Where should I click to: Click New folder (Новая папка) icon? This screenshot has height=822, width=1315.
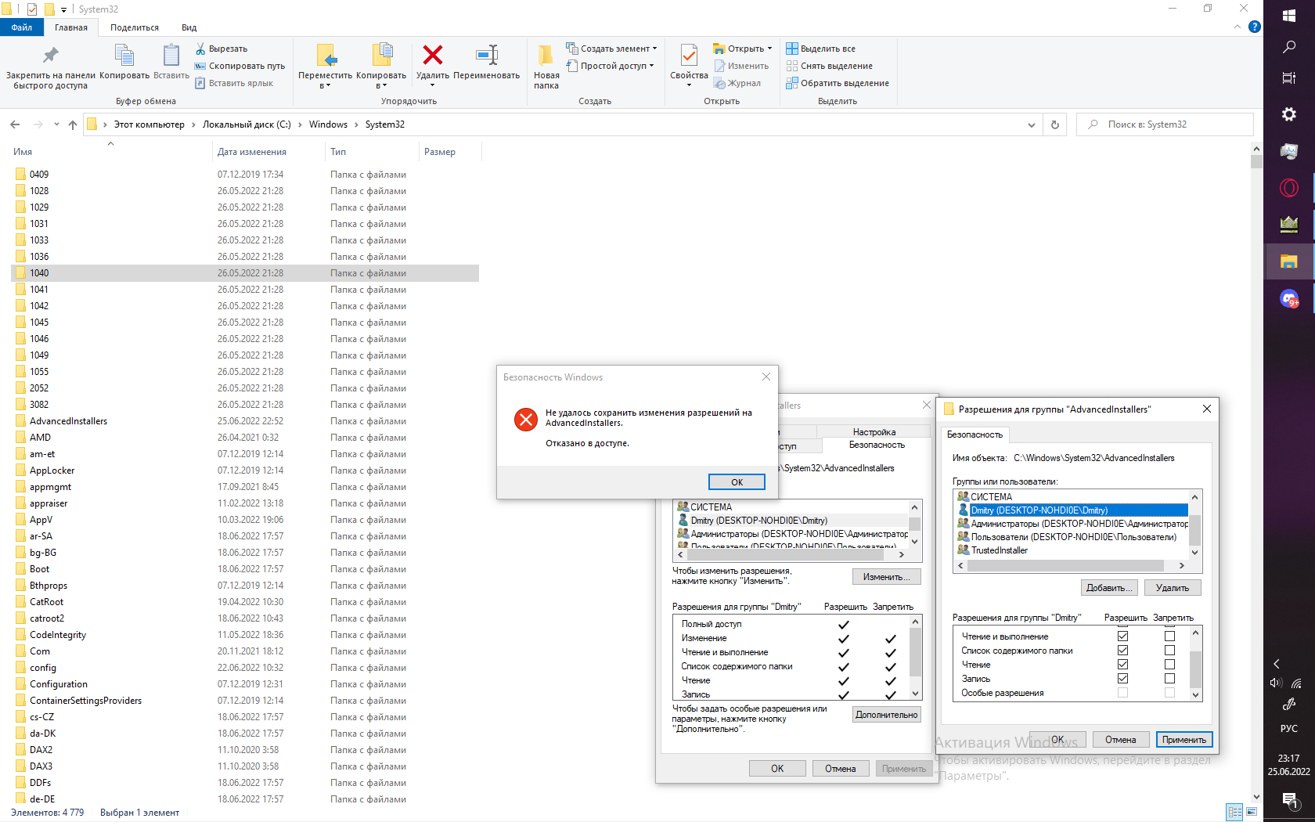546,56
